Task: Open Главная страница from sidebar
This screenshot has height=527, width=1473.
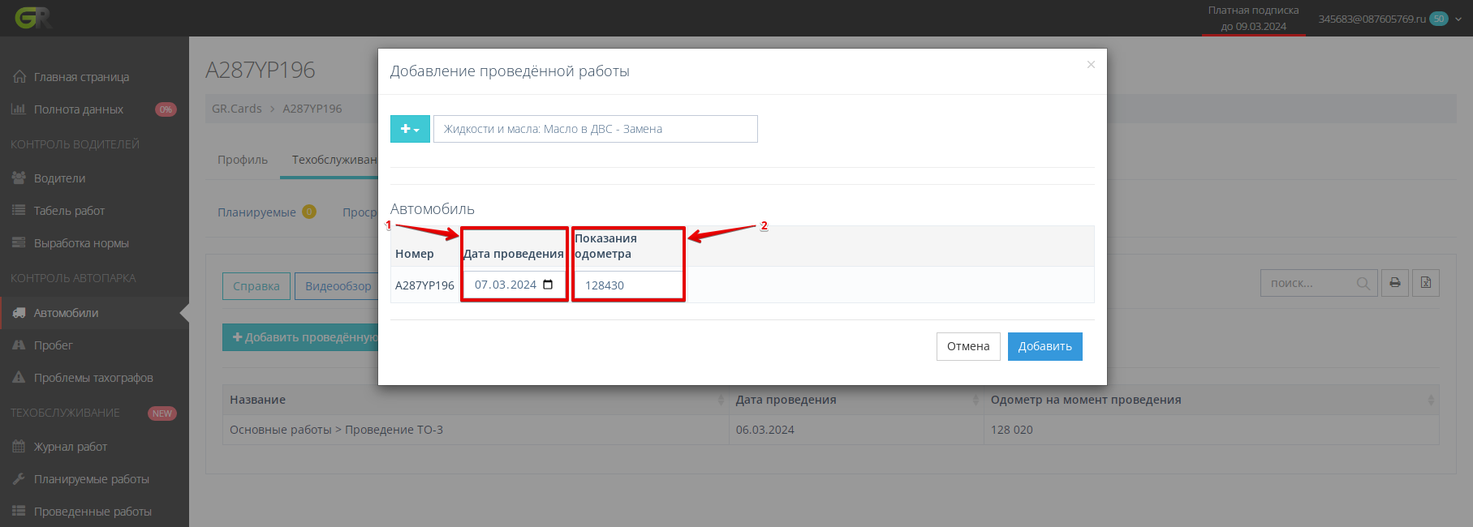Action: coord(81,77)
